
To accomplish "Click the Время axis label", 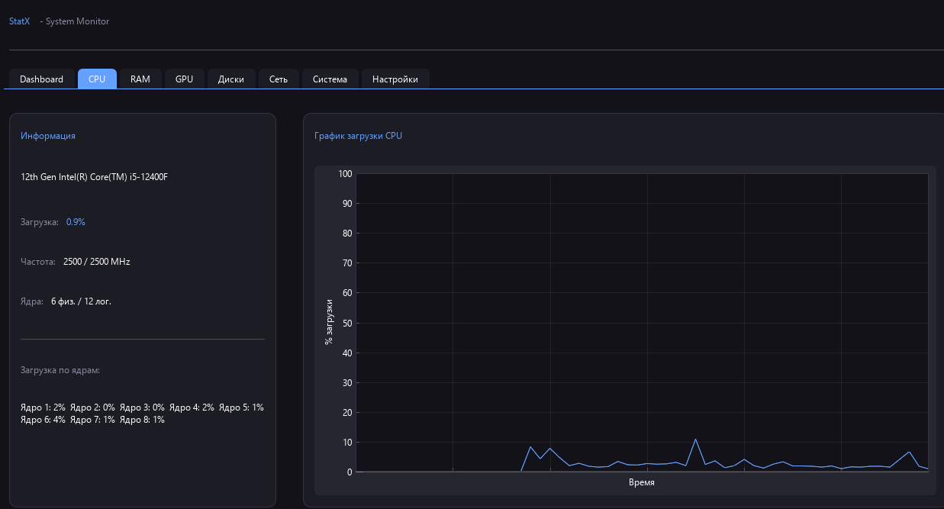I will (x=642, y=482).
